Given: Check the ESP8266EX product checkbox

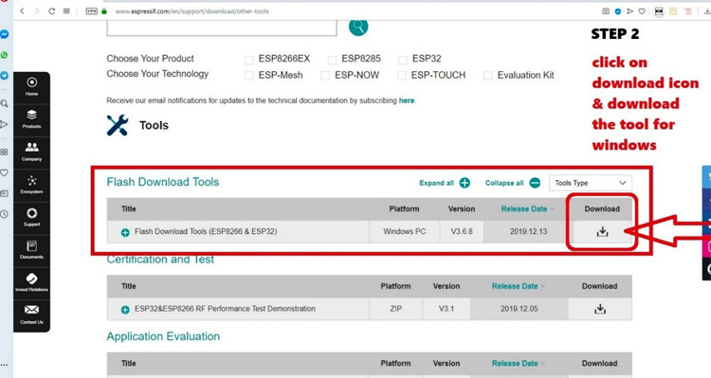Looking at the screenshot, I should tap(249, 60).
